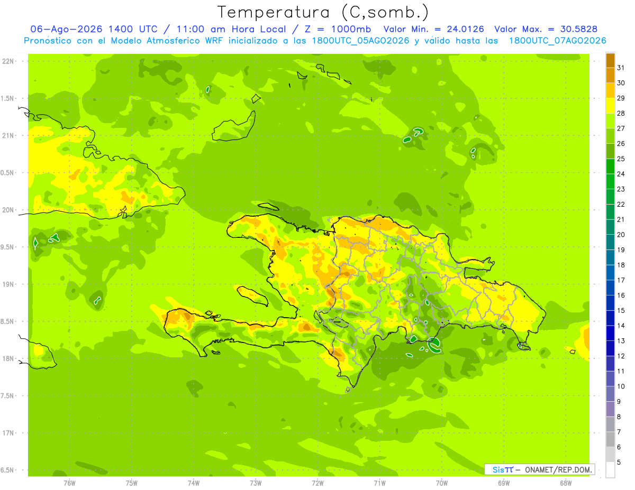Click the "31" color bar label

pos(621,67)
